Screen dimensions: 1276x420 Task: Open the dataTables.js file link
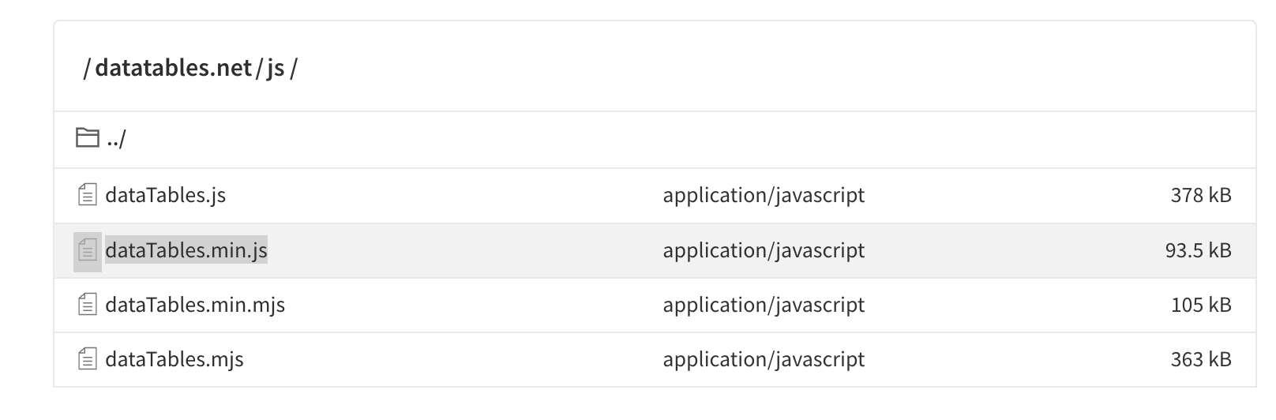pos(165,195)
